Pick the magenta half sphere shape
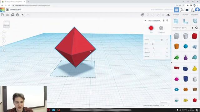Image resolution: width=200 pixels, height=112 pixels. tap(177, 79)
